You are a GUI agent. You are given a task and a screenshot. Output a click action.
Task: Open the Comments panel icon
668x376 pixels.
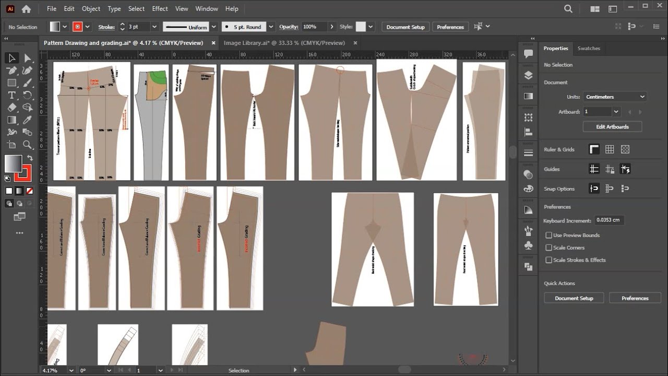tap(528, 54)
